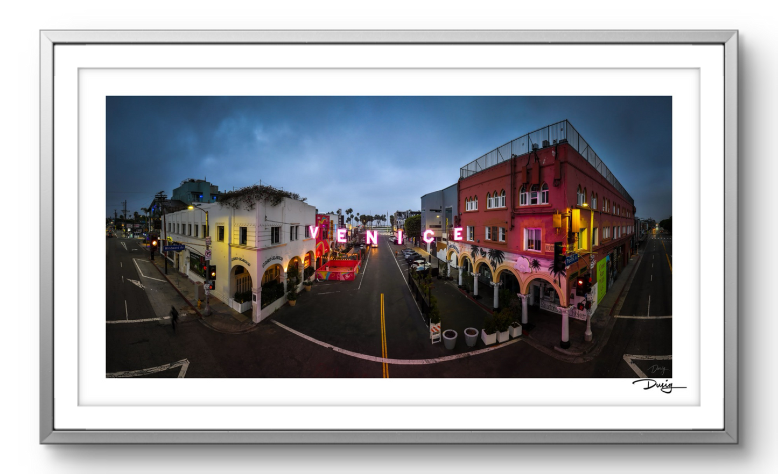Click the letter N in the Venice sign
Image resolution: width=778 pixels, height=474 pixels.
click(x=372, y=236)
